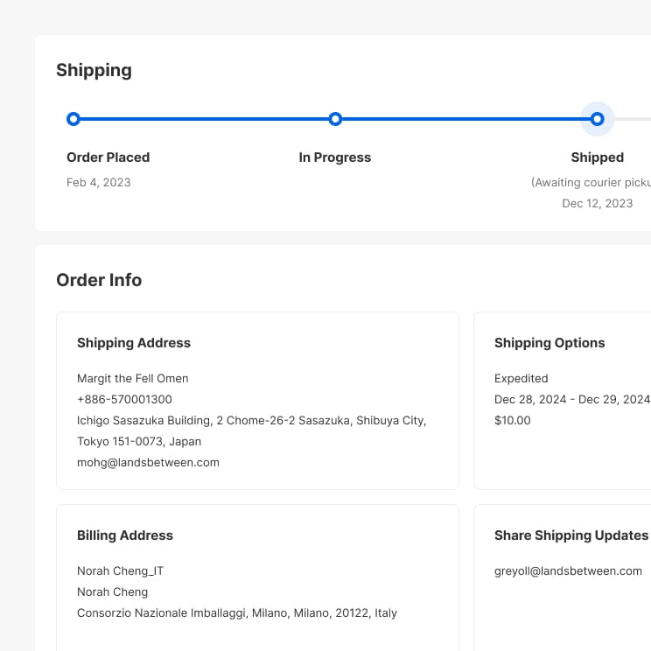The width and height of the screenshot is (651, 651).
Task: Click the 'Billing Address' card title
Action: pyautogui.click(x=125, y=535)
